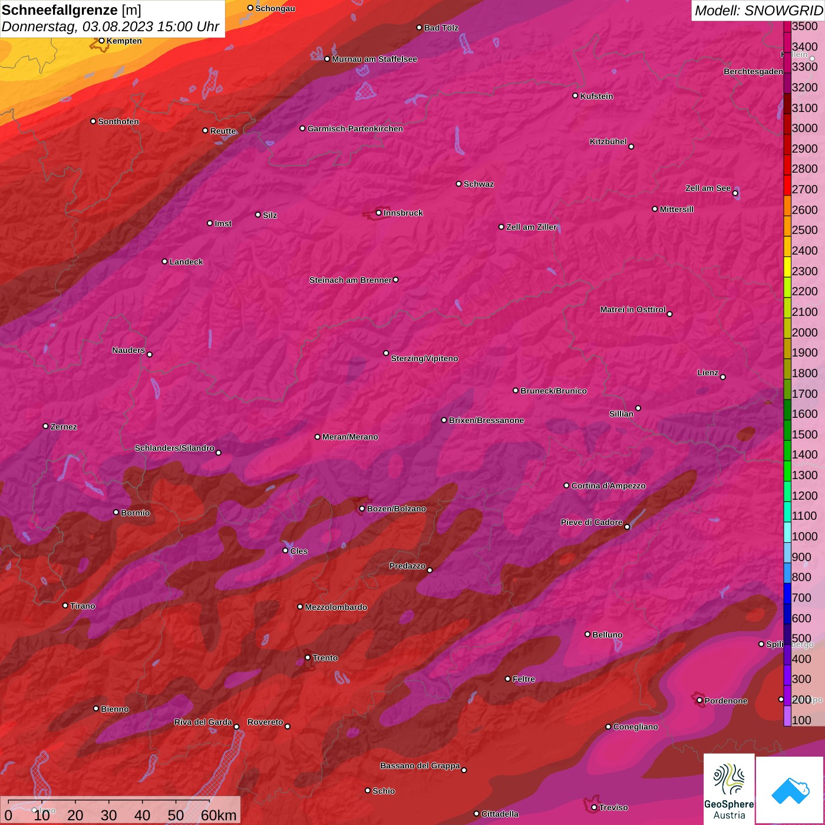This screenshot has width=825, height=825.
Task: Select the Lienz label
Action: [x=708, y=372]
